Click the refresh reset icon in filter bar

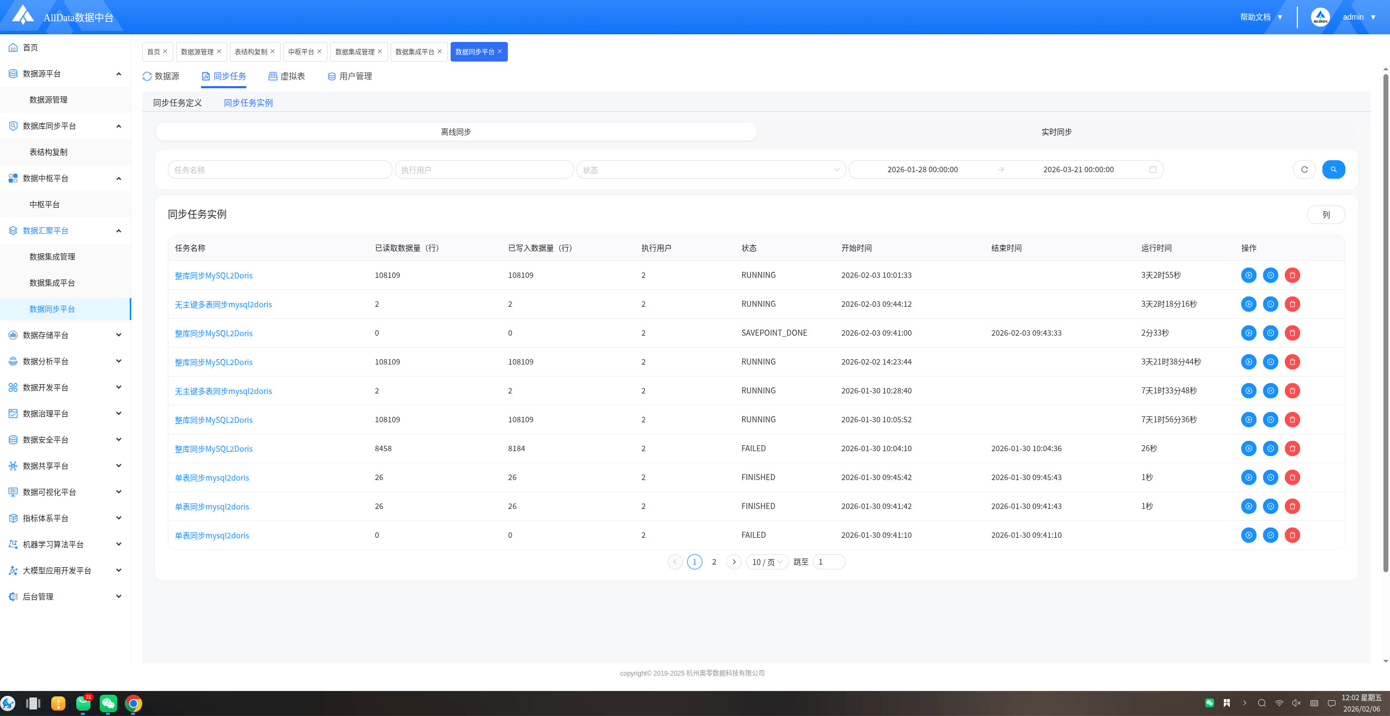pyautogui.click(x=1304, y=169)
